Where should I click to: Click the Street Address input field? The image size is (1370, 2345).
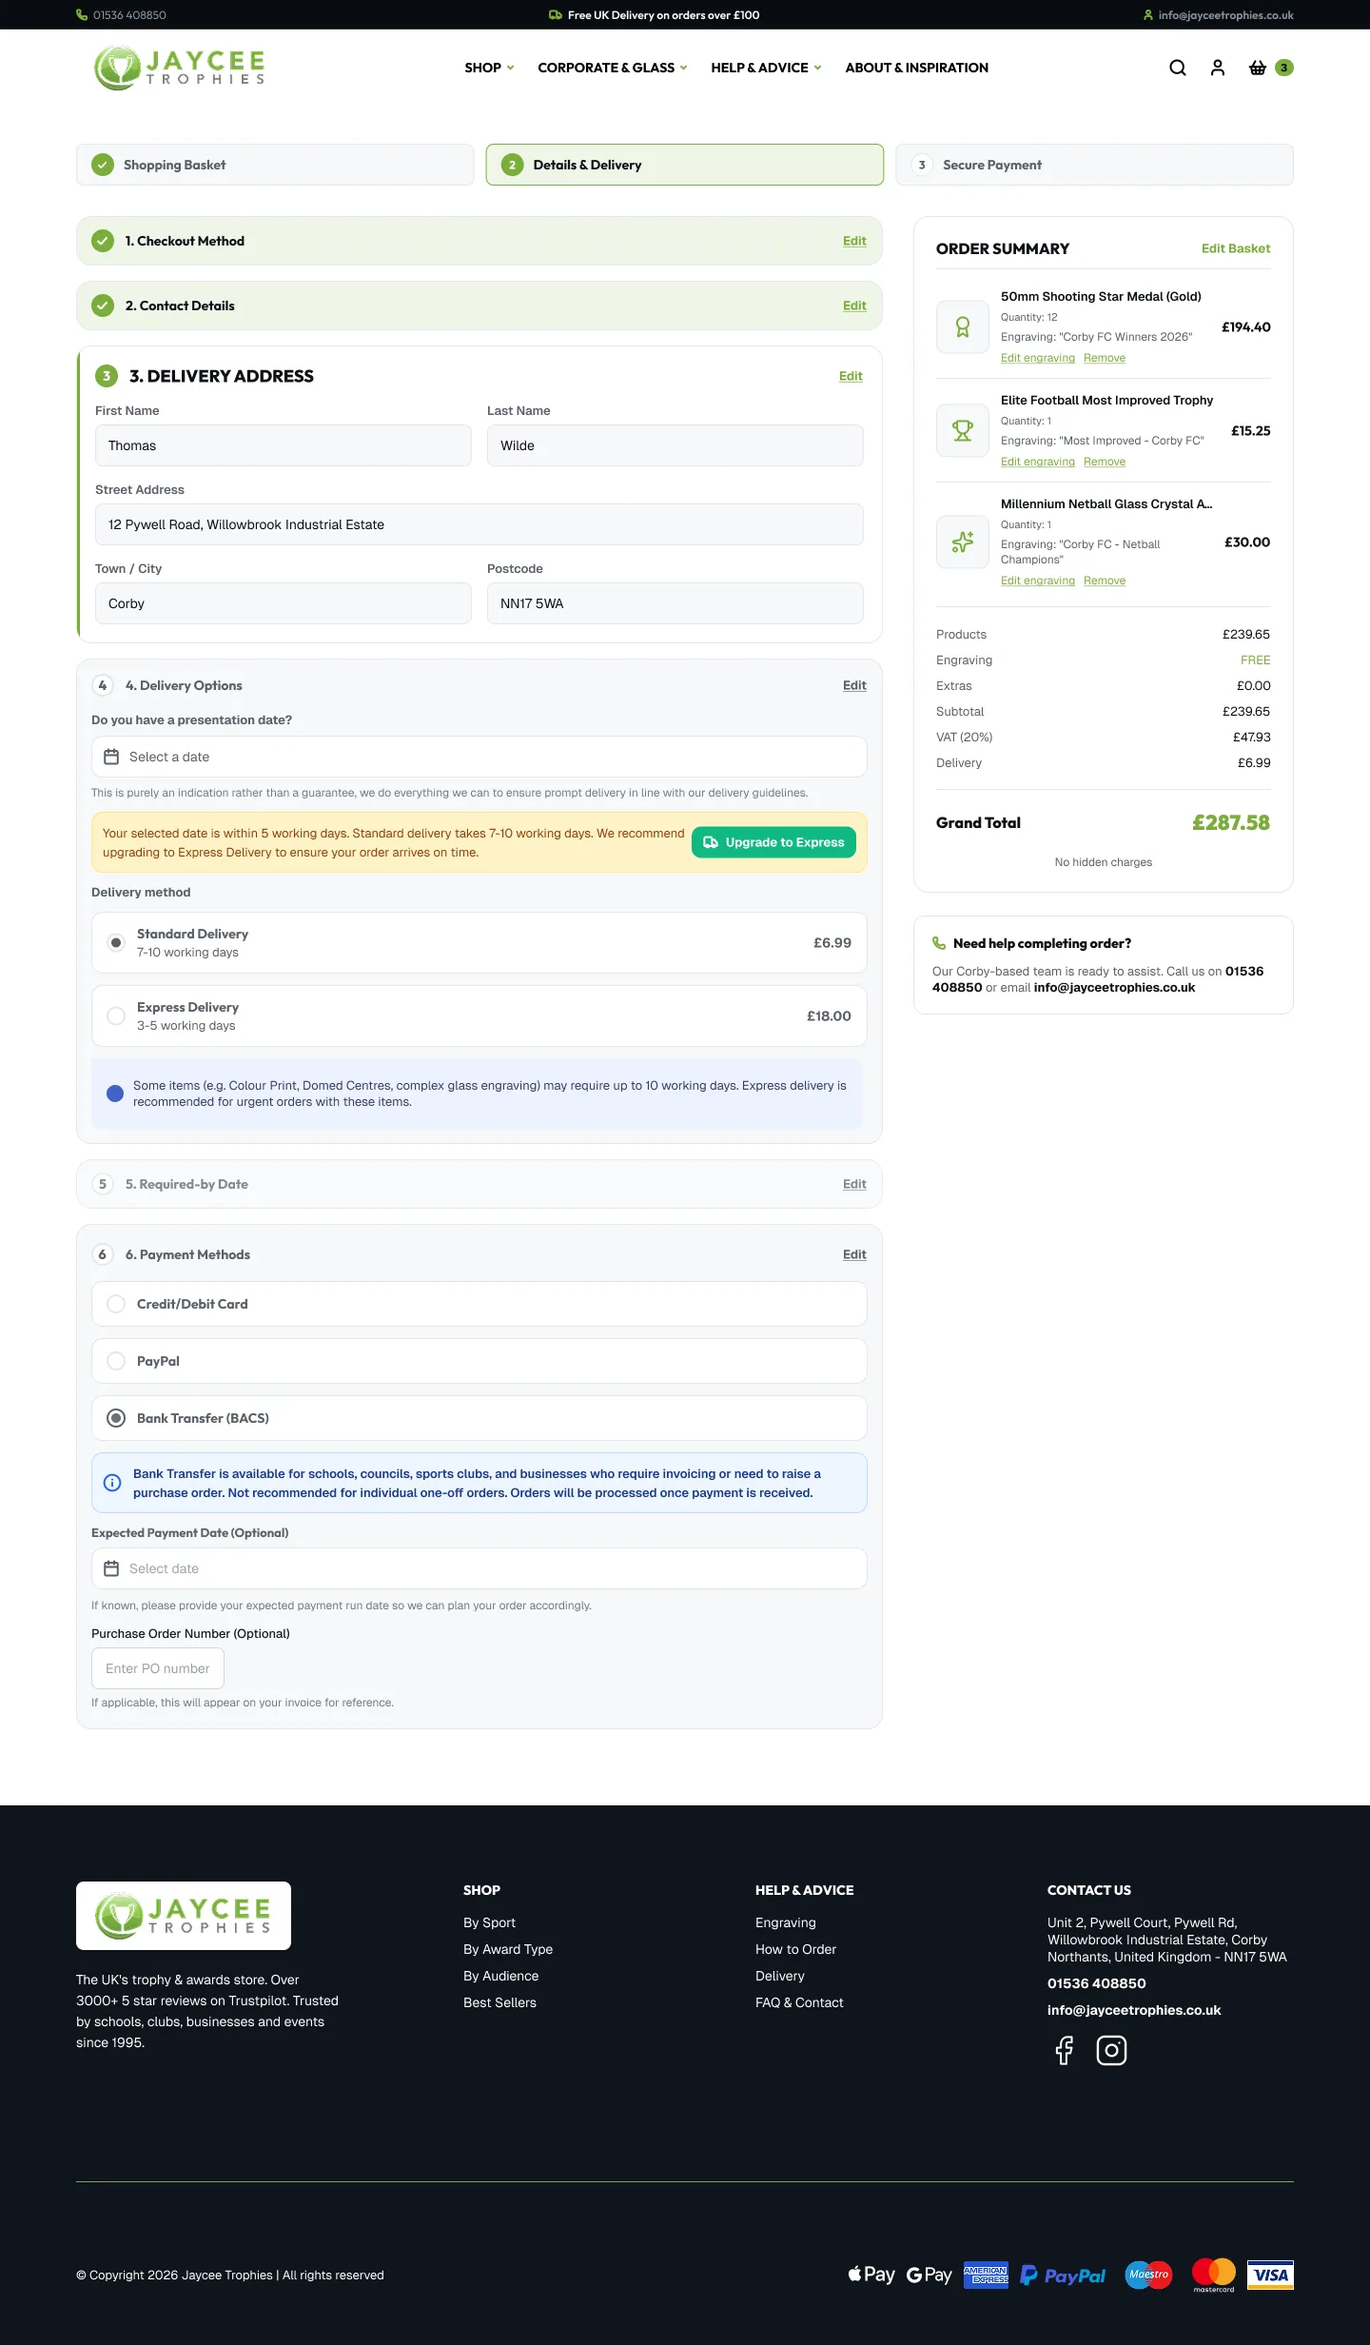pyautogui.click(x=479, y=524)
